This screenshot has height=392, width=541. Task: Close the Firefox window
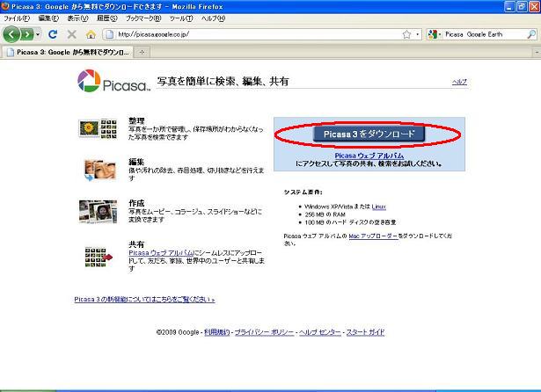click(x=534, y=6)
